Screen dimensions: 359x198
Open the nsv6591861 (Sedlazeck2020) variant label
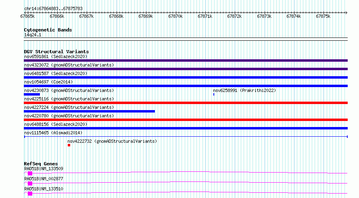[x=56, y=56]
